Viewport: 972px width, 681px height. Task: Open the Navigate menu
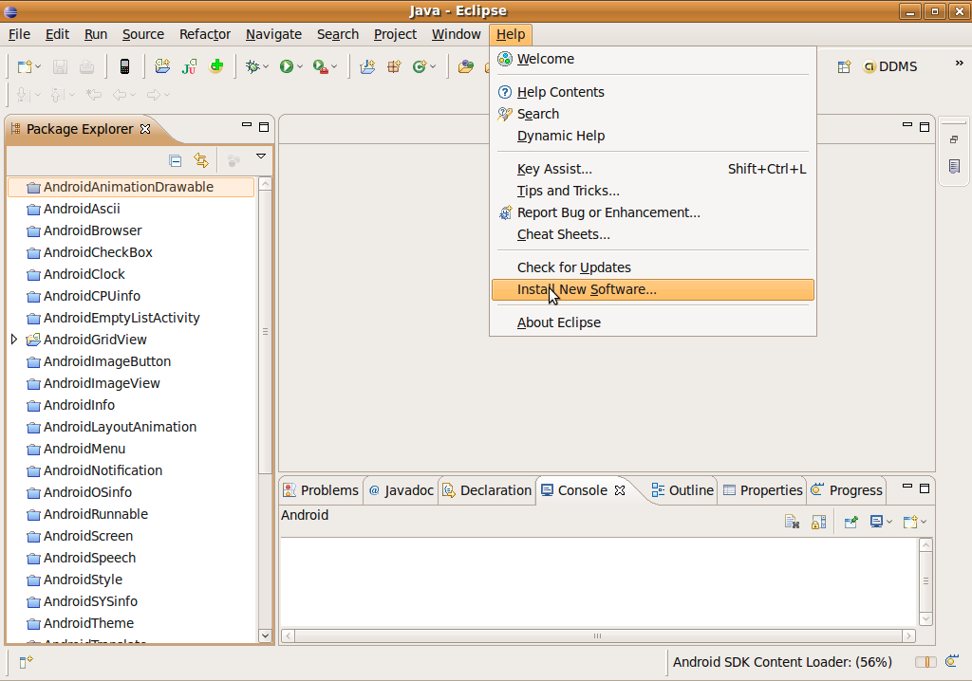273,34
